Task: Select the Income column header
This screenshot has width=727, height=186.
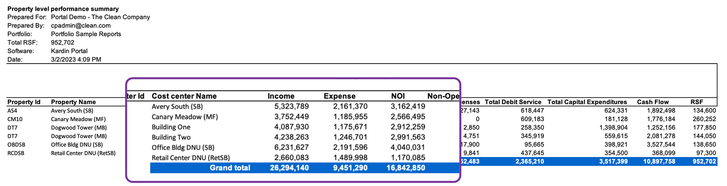Action: pyautogui.click(x=281, y=96)
